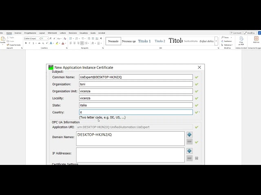Click the sort A-Z icon
Screen dimensions: 261x195
point(97,39)
